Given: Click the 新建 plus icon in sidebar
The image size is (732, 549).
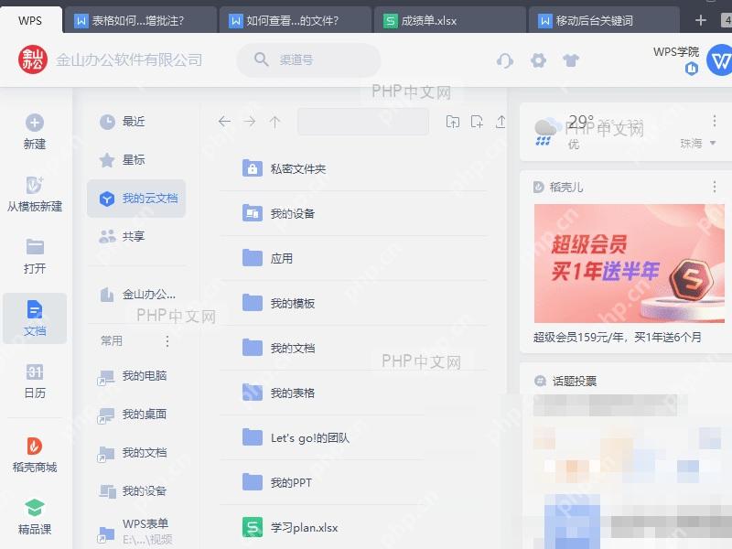Looking at the screenshot, I should [35, 123].
